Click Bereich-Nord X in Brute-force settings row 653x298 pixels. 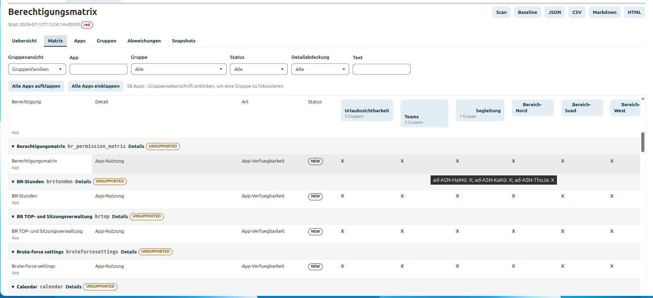click(x=513, y=266)
